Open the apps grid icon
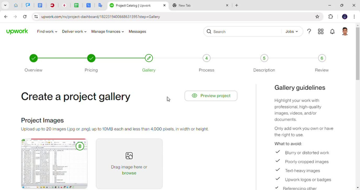Viewport: 360px width, 190px height. [x=321, y=31]
